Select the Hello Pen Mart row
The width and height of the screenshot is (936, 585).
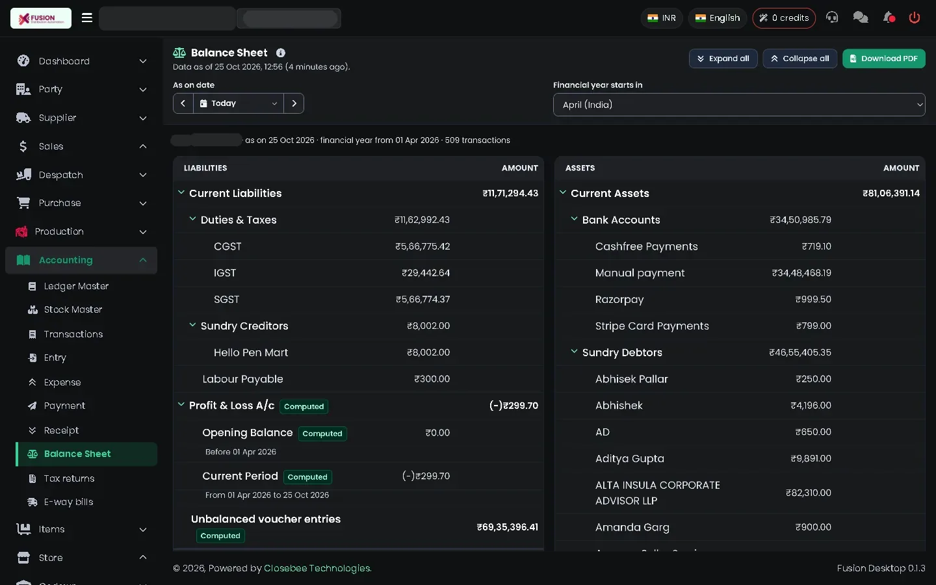tap(358, 352)
